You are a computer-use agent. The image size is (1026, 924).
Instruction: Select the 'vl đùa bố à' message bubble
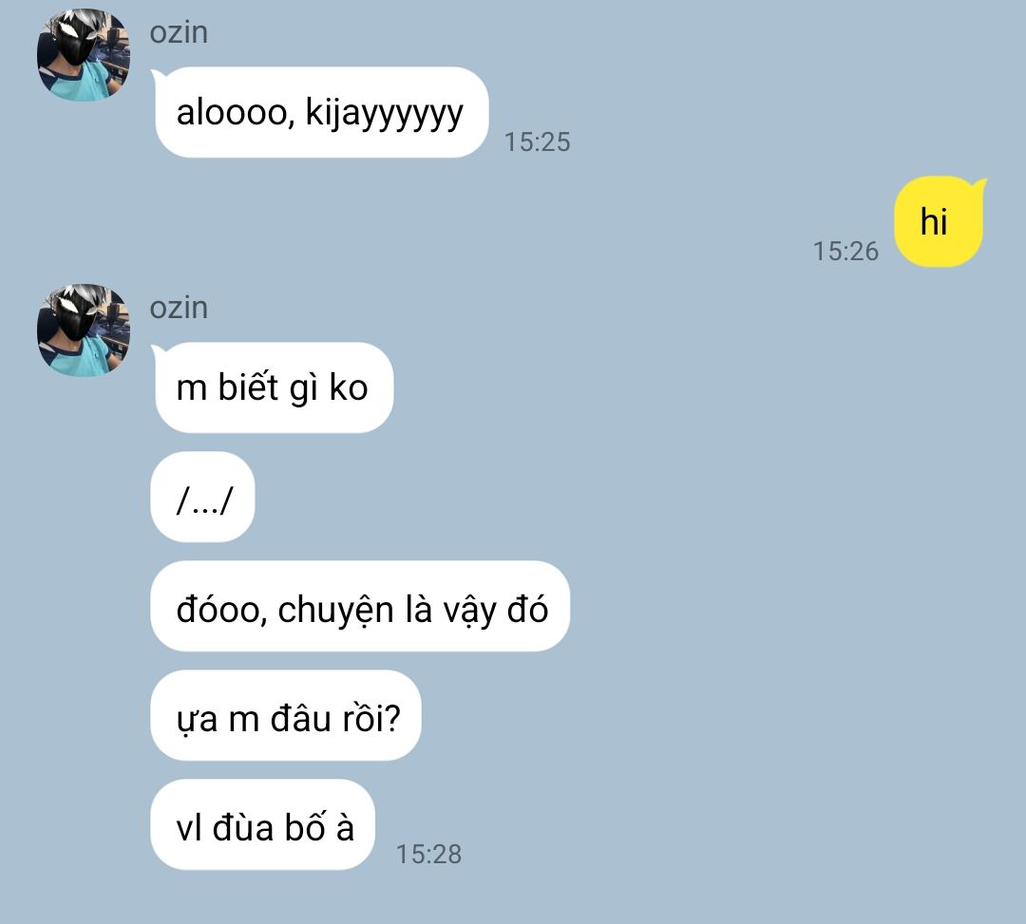coord(263,824)
